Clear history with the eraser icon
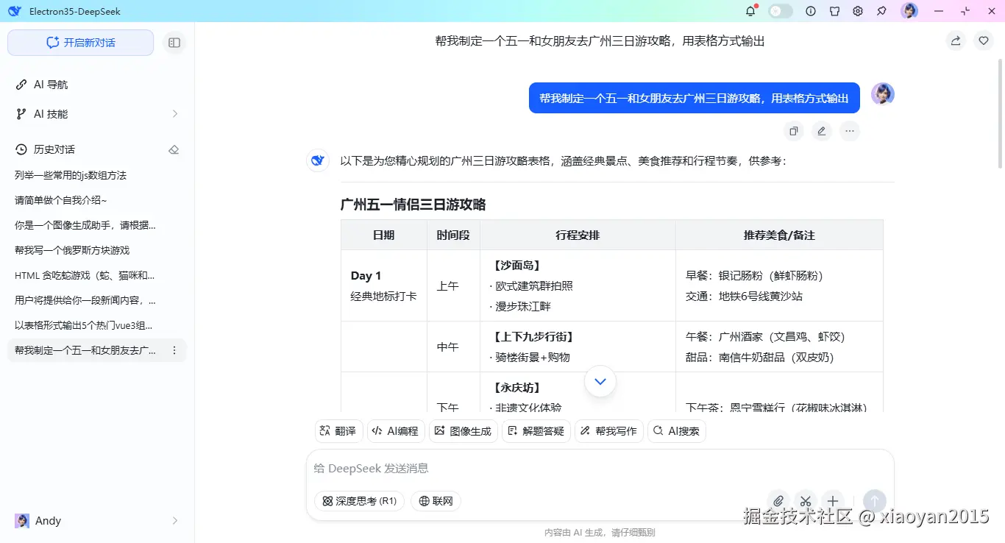This screenshot has width=1005, height=543. click(174, 149)
